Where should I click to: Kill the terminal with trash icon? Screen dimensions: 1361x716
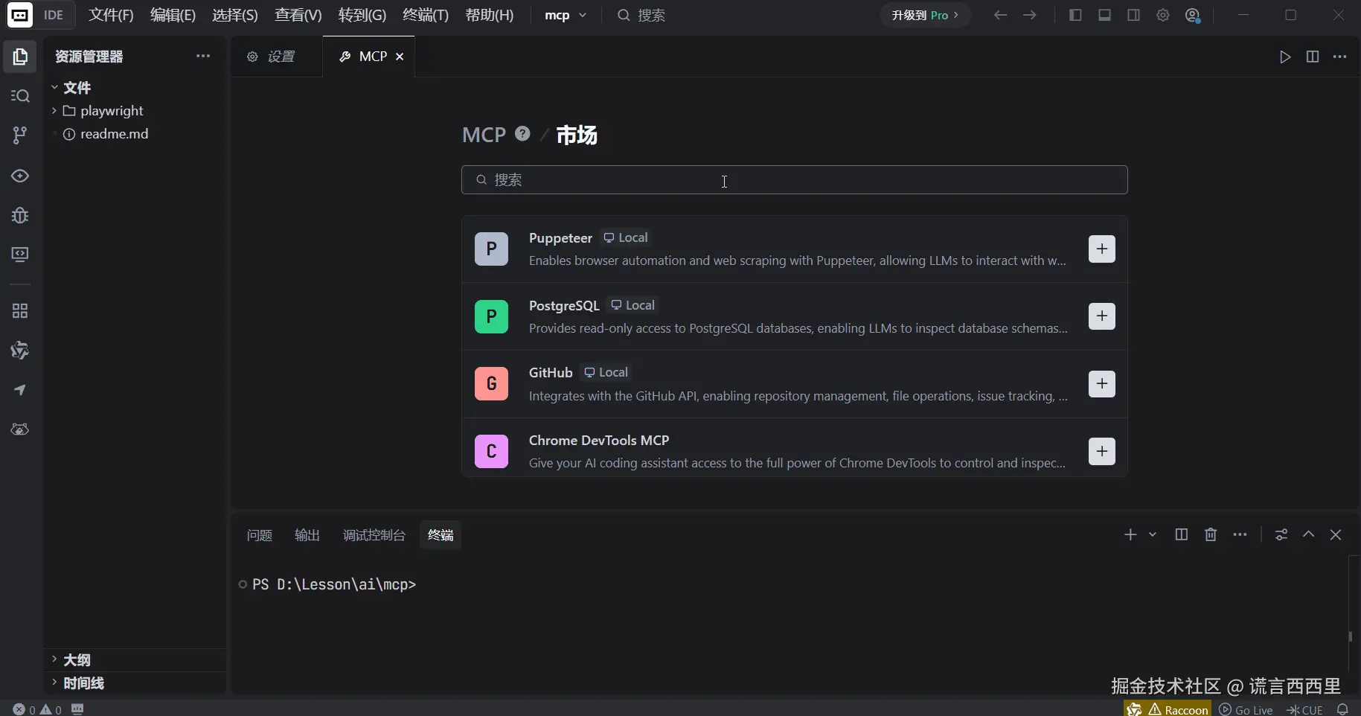pyautogui.click(x=1211, y=534)
